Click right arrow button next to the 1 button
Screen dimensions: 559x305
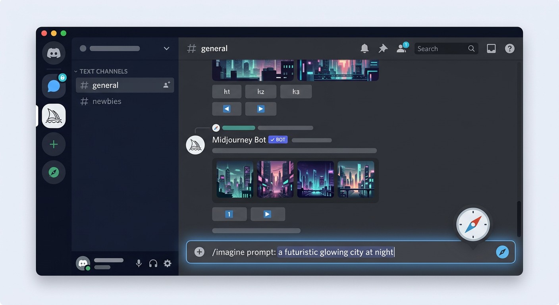click(268, 214)
